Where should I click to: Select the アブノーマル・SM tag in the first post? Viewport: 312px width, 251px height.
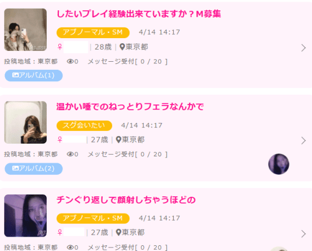click(x=93, y=32)
